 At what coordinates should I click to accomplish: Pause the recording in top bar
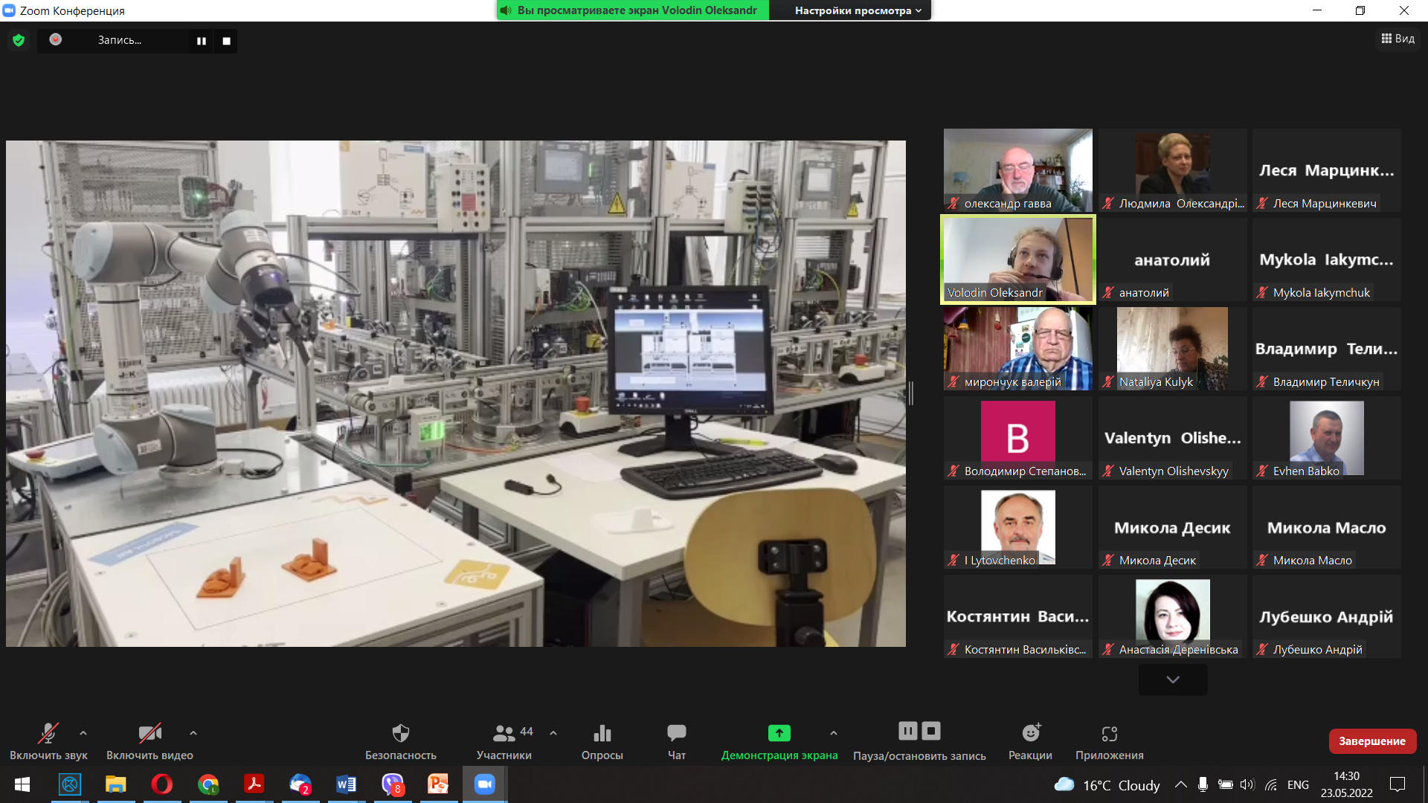point(201,41)
